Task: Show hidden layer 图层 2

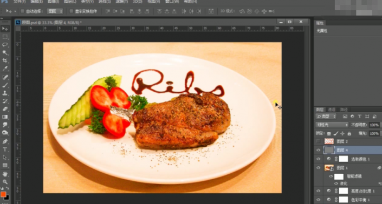Action: (x=318, y=141)
